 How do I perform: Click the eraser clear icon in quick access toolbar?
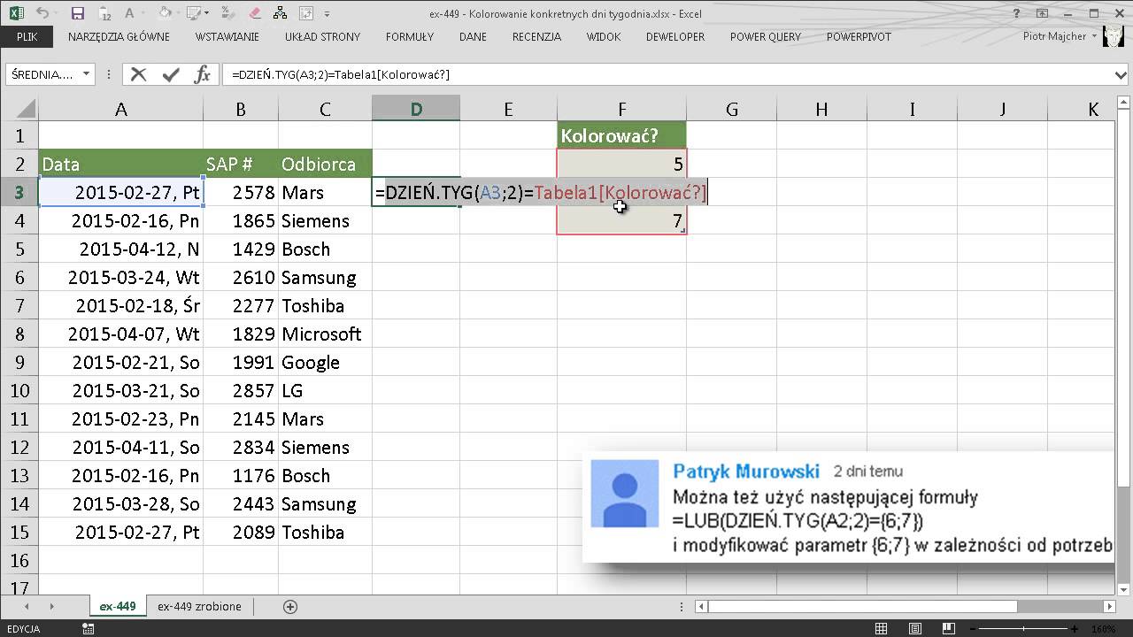(256, 13)
